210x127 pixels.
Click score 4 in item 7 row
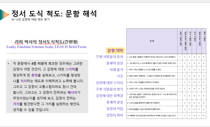click(x=194, y=96)
